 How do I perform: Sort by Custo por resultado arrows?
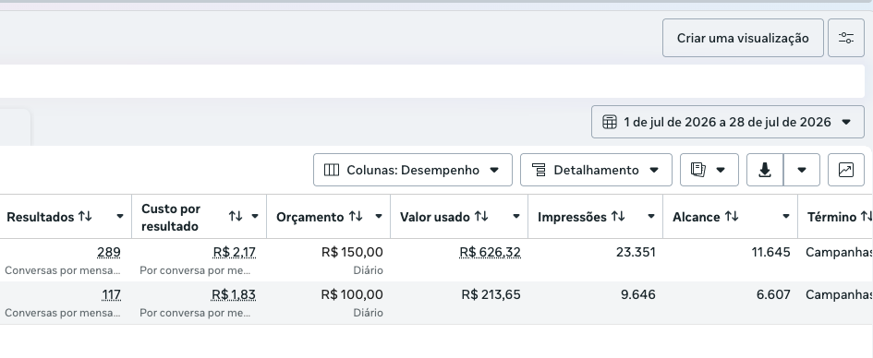[236, 216]
